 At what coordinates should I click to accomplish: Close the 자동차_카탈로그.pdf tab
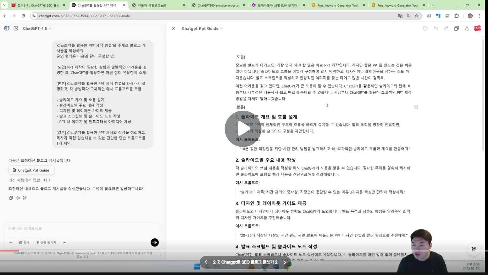tap(184, 5)
